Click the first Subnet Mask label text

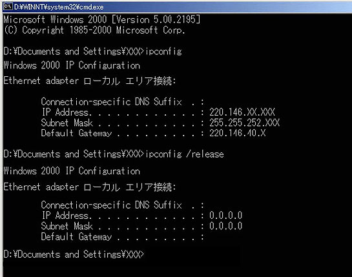coord(67,123)
